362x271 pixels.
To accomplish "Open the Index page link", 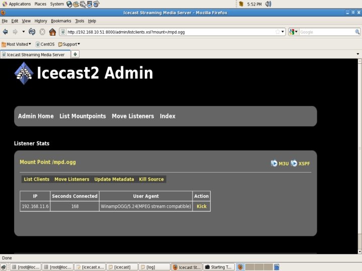I will click(167, 116).
